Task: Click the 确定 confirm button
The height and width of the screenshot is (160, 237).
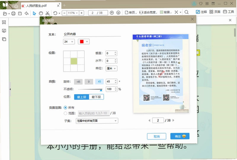Action: coord(180,136)
